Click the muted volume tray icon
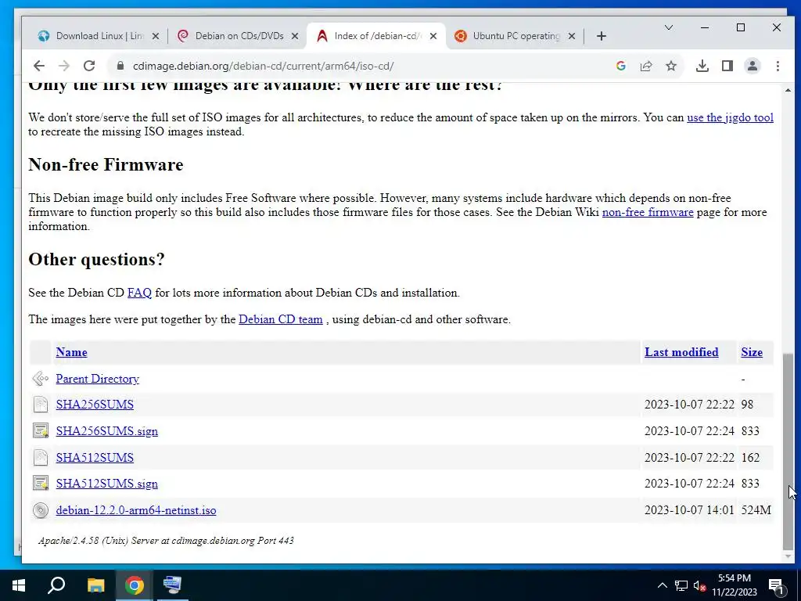801x601 pixels. pyautogui.click(x=699, y=585)
